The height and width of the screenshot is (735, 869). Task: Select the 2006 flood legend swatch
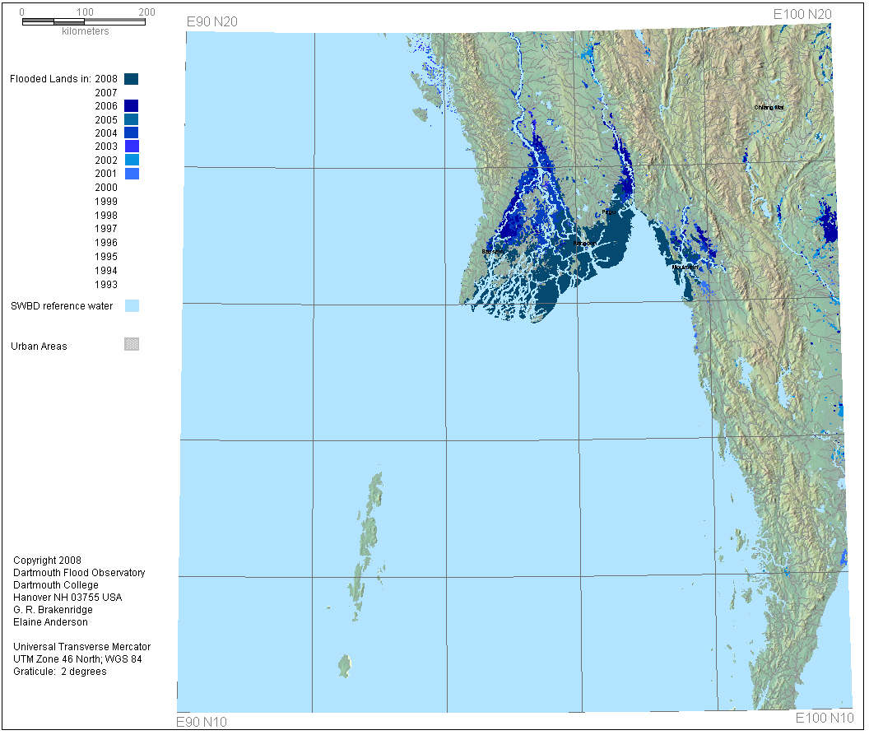[x=132, y=105]
